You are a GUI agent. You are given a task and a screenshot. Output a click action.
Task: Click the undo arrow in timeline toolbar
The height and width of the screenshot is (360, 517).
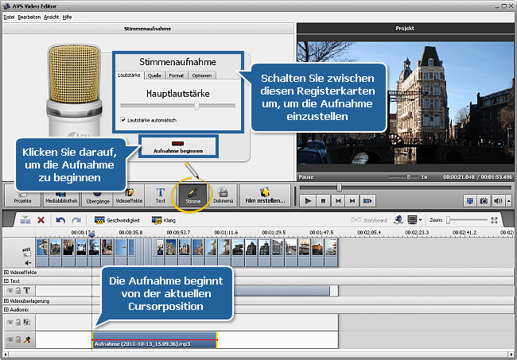point(60,220)
